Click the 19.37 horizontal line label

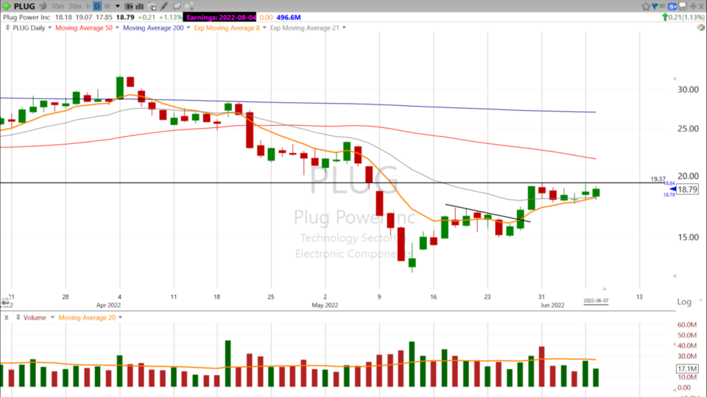[658, 179]
